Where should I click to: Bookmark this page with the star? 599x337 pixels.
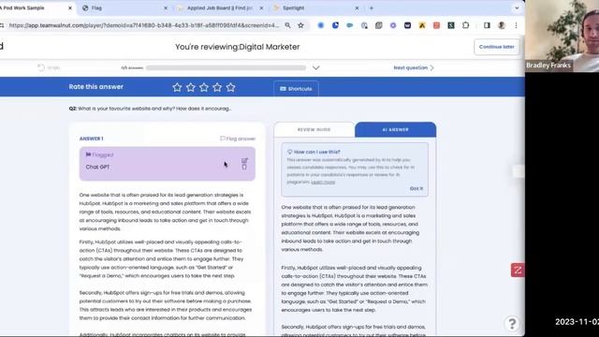[x=301, y=25]
